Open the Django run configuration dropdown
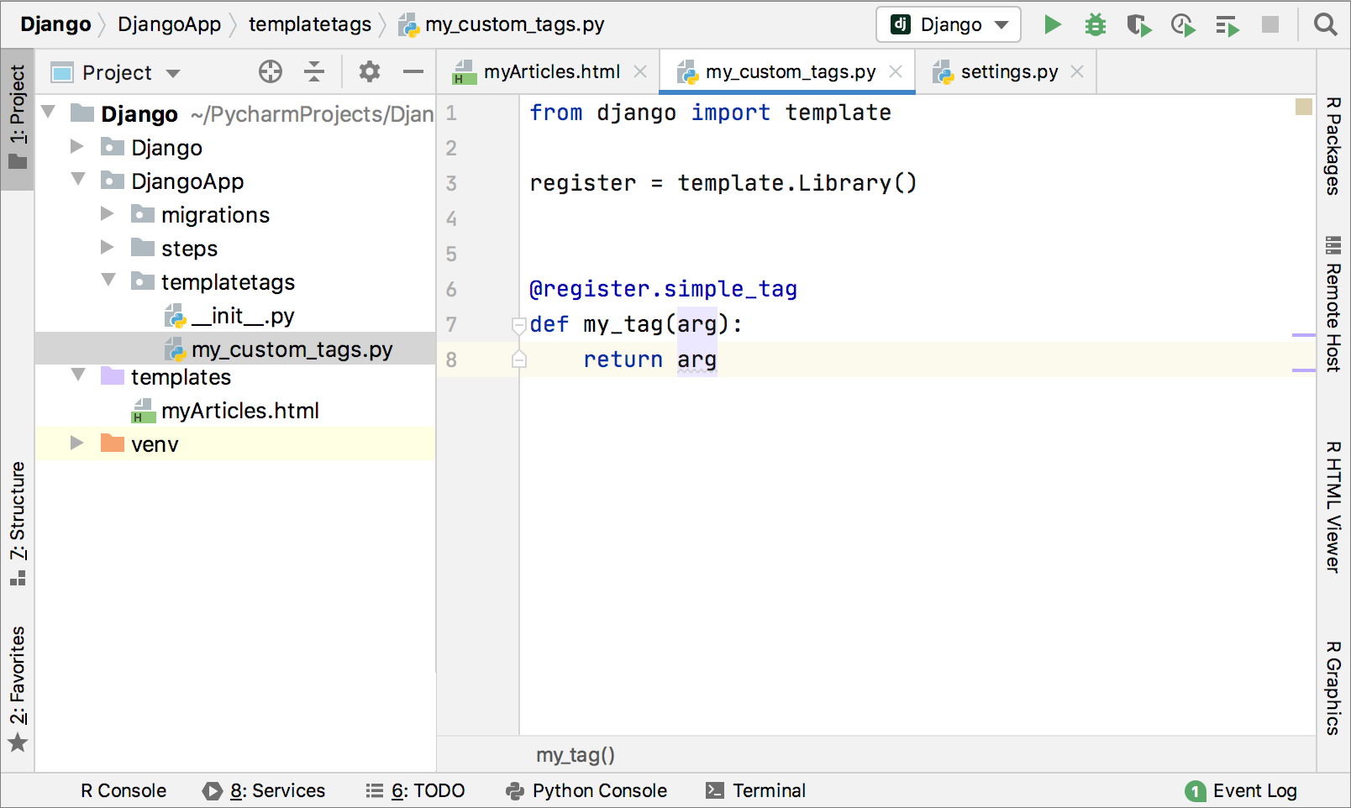 (x=948, y=25)
